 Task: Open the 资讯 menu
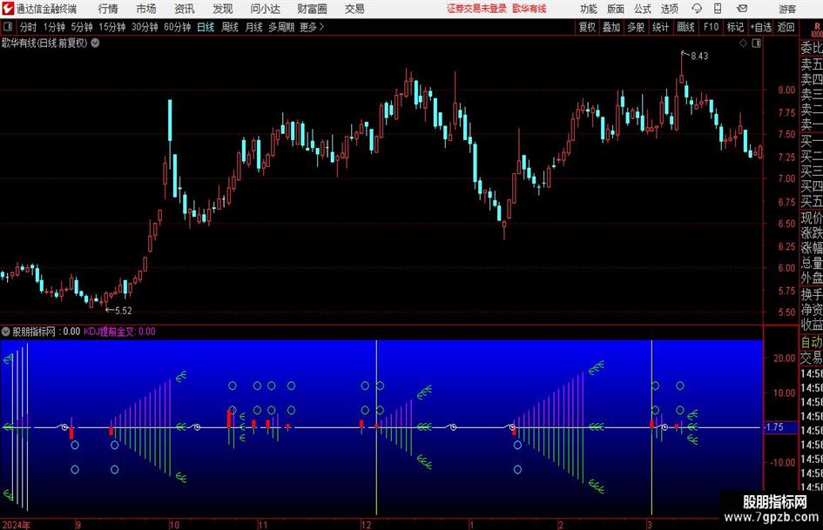click(185, 9)
